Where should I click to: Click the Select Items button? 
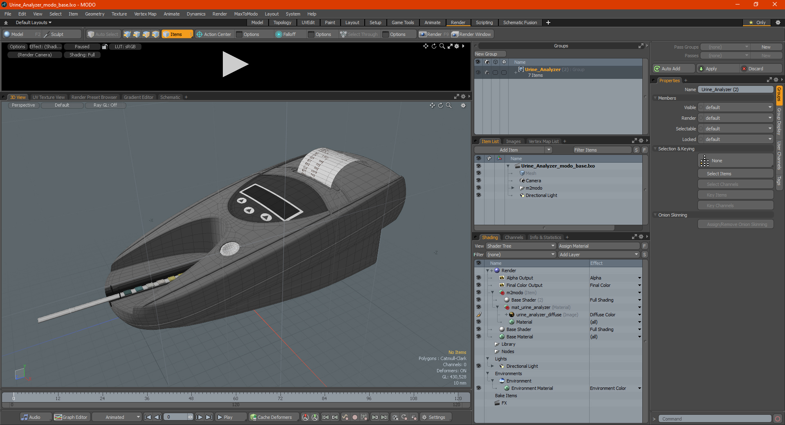[736, 174]
